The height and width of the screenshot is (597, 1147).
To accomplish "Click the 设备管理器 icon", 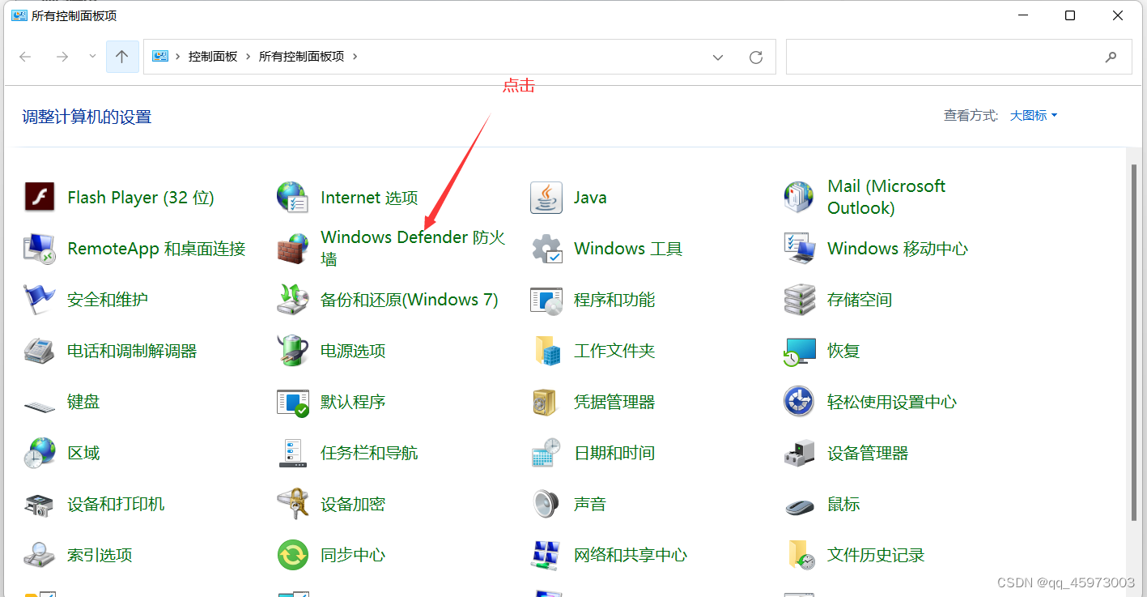I will pos(799,452).
